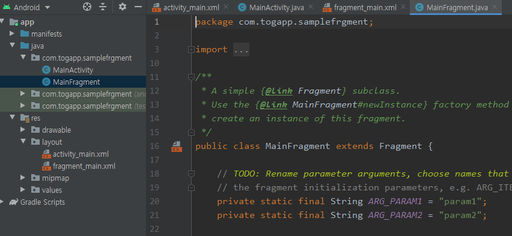512x236 pixels.
Task: Click the mipmap folder icon
Action: click(x=35, y=178)
